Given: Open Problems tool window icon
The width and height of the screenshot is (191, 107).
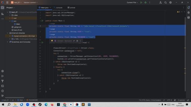Looking at the screenshot, I should 2,91.
